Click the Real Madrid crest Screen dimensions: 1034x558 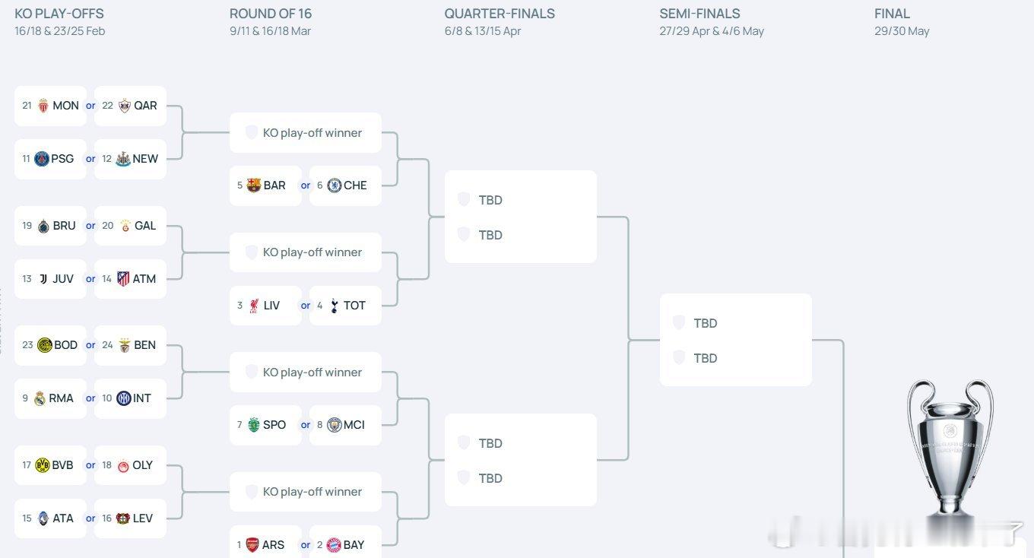(40, 398)
